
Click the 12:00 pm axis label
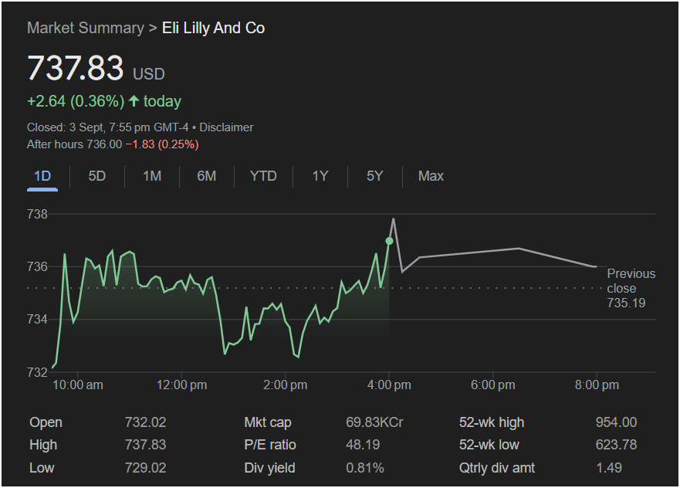pos(181,385)
